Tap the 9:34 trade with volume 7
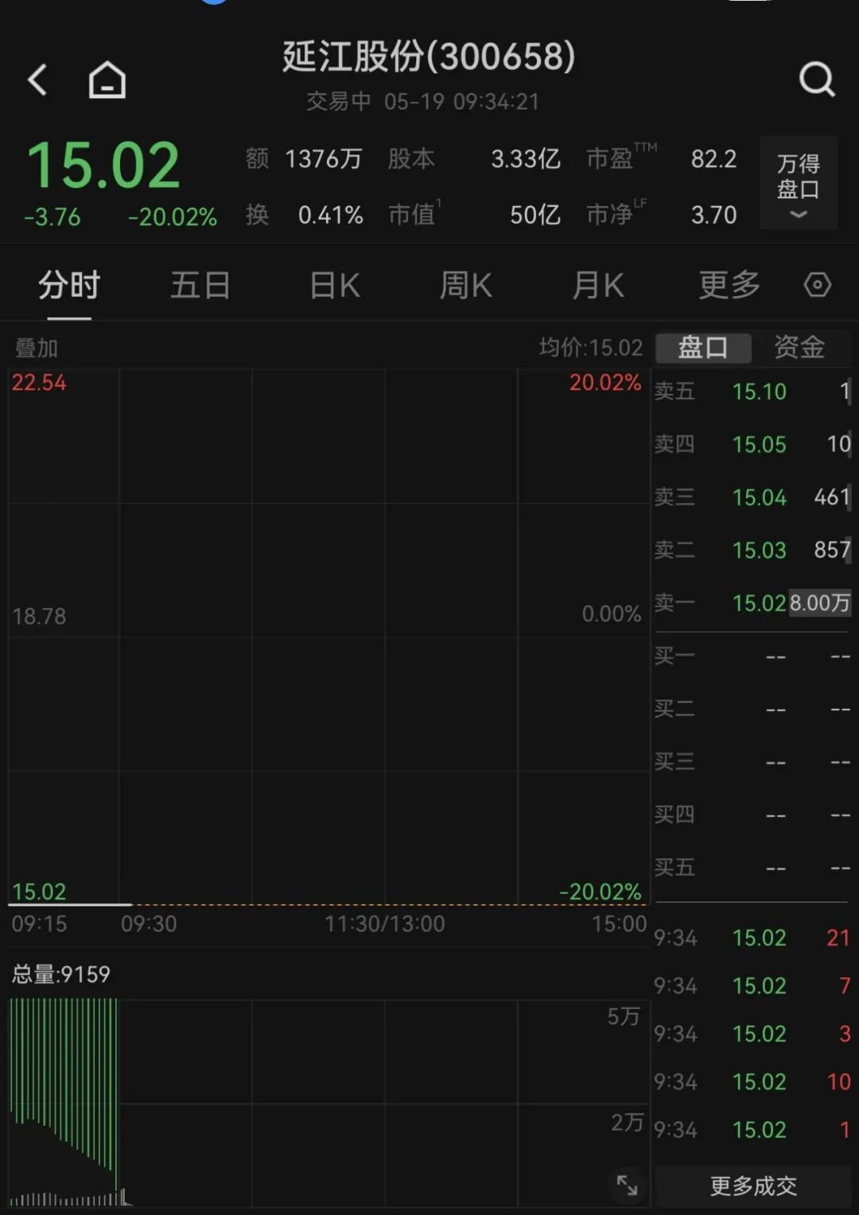Screen dimensions: 859x1215 (752, 986)
